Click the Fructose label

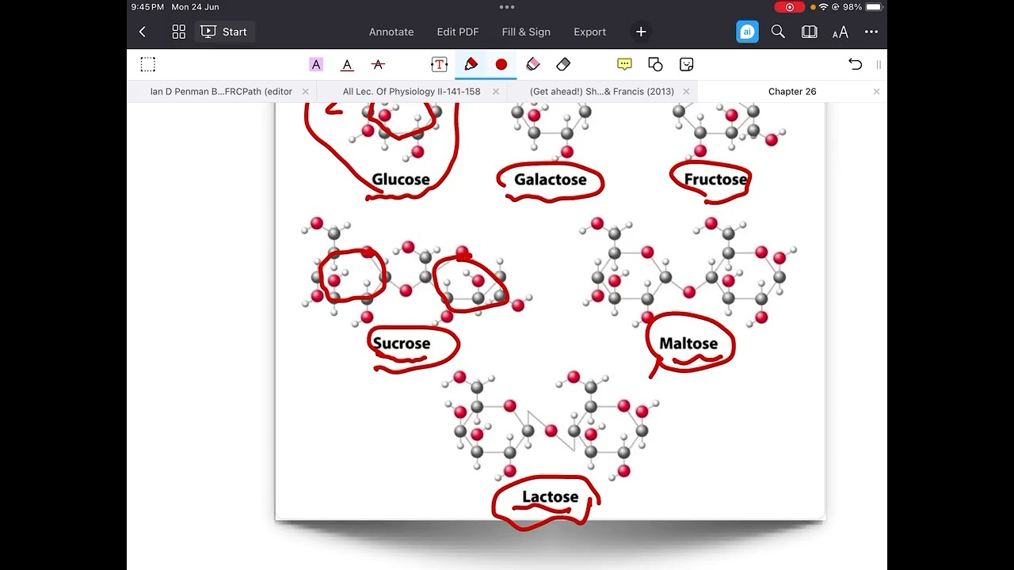[x=715, y=180]
